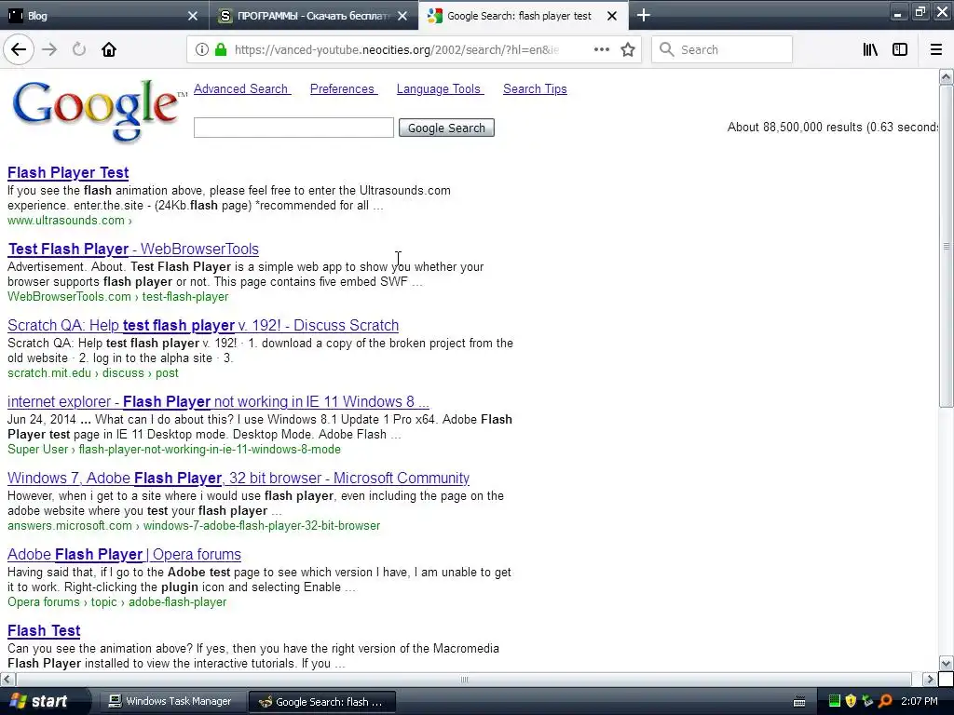Click the yellow security shield tray icon
This screenshot has width=954, height=715.
tap(851, 701)
